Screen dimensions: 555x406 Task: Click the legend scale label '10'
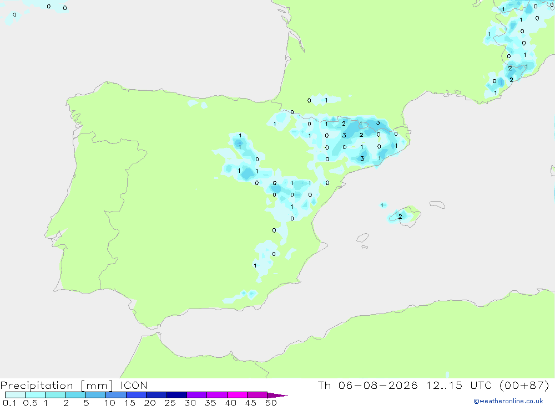pos(110,403)
